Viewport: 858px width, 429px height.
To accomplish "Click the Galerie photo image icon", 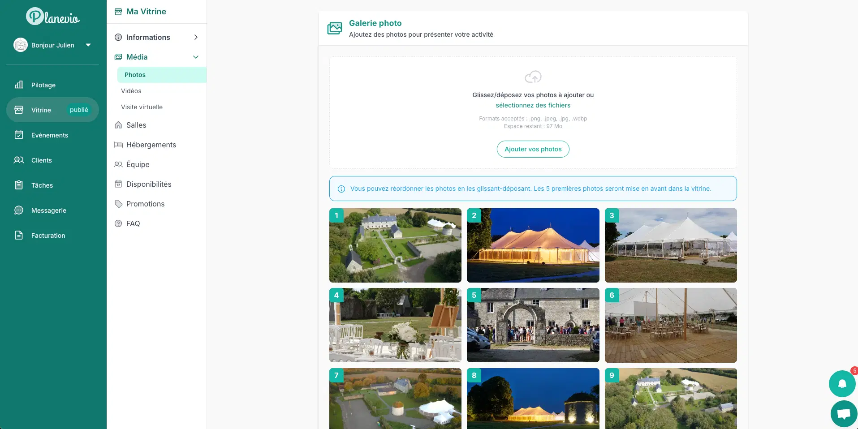I will click(334, 28).
